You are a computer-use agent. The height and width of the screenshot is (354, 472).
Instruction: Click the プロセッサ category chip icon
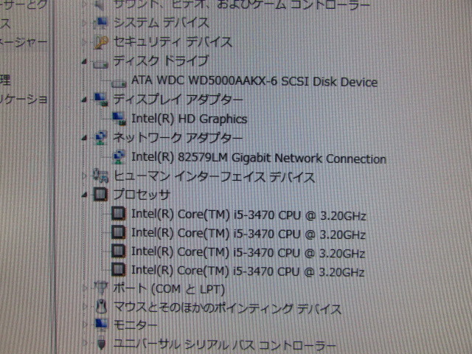[100, 195]
